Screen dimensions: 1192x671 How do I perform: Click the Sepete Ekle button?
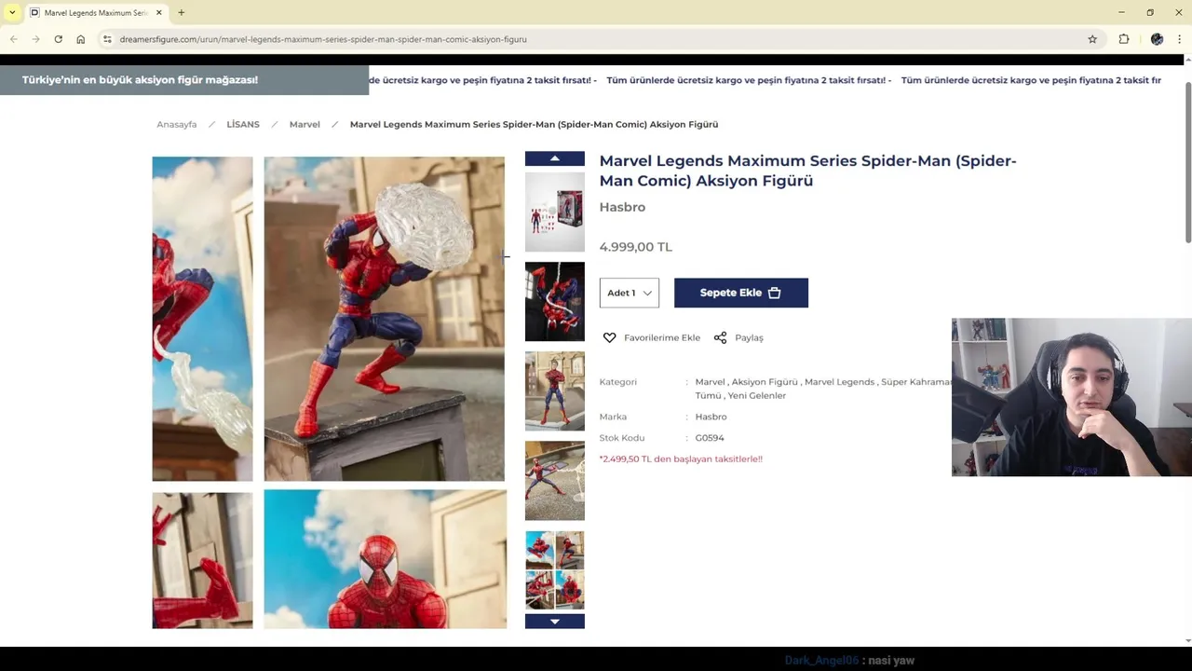(741, 293)
